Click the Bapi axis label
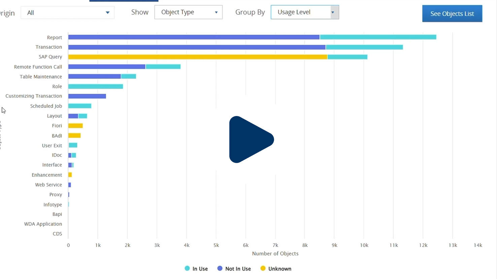The width and height of the screenshot is (497, 279). [57, 214]
